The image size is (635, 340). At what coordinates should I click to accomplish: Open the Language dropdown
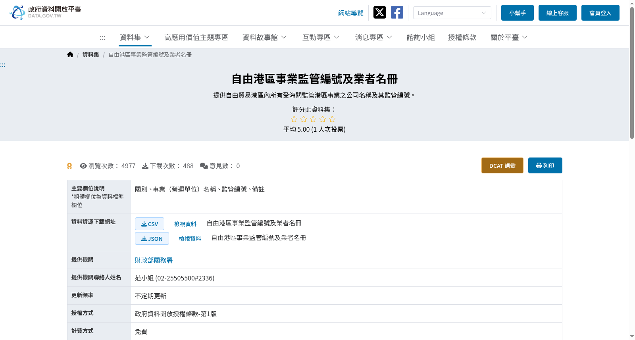point(452,13)
